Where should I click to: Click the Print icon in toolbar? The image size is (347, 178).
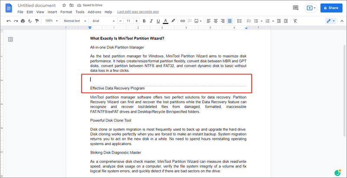23,21
